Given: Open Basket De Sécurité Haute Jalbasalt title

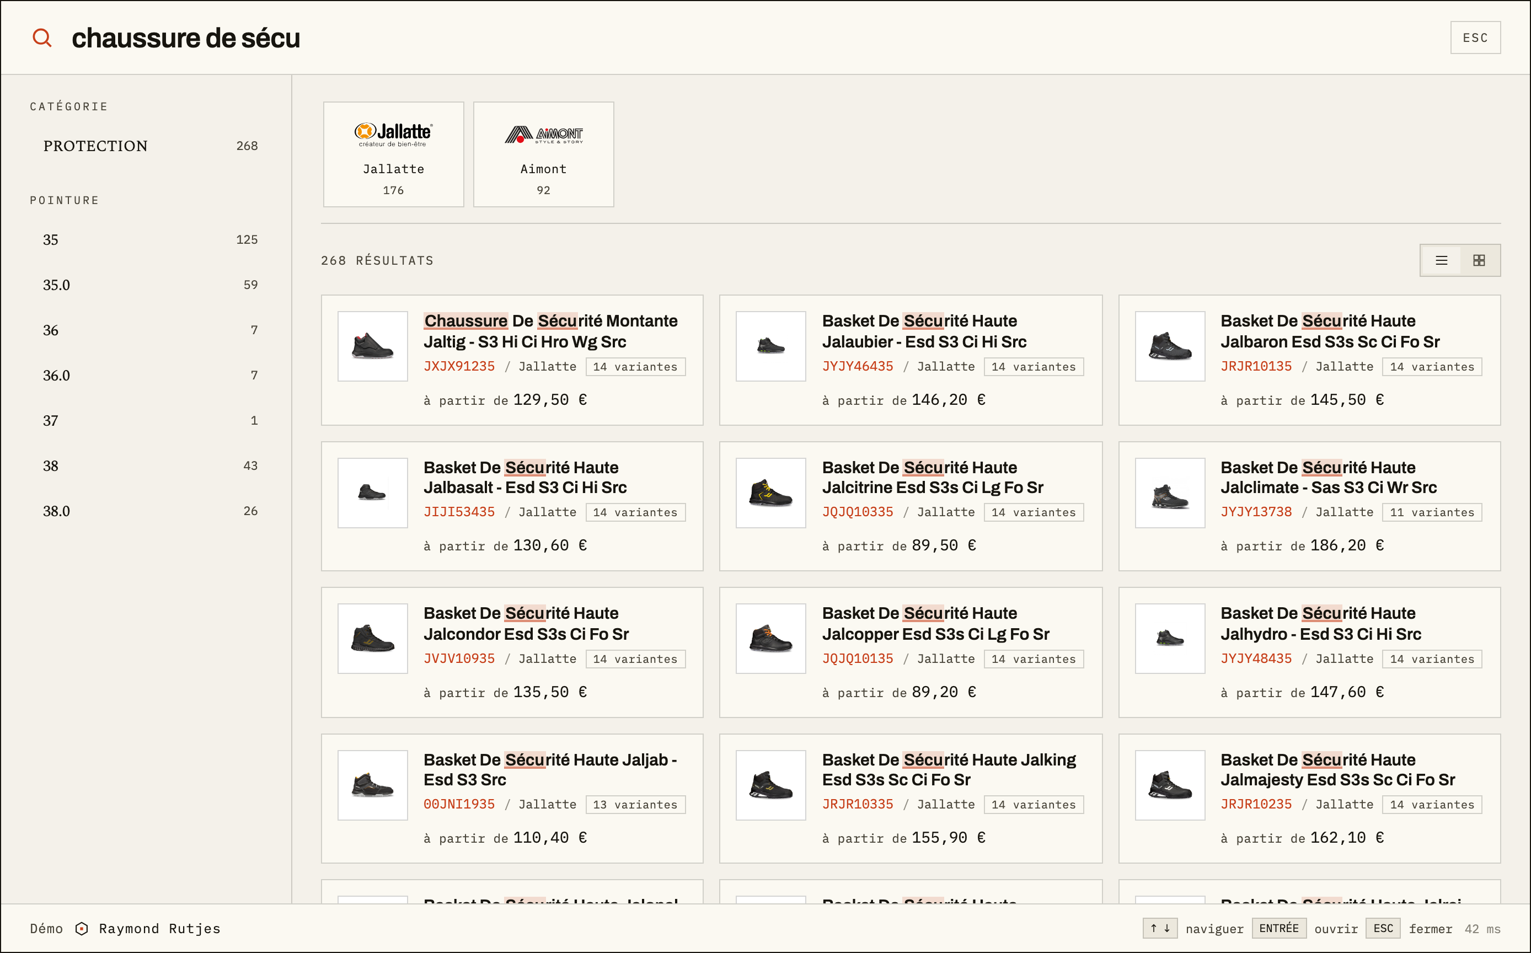Looking at the screenshot, I should [525, 477].
